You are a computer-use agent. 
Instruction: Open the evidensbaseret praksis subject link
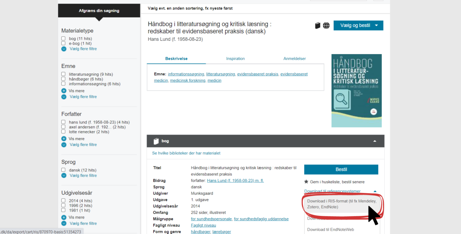258,74
